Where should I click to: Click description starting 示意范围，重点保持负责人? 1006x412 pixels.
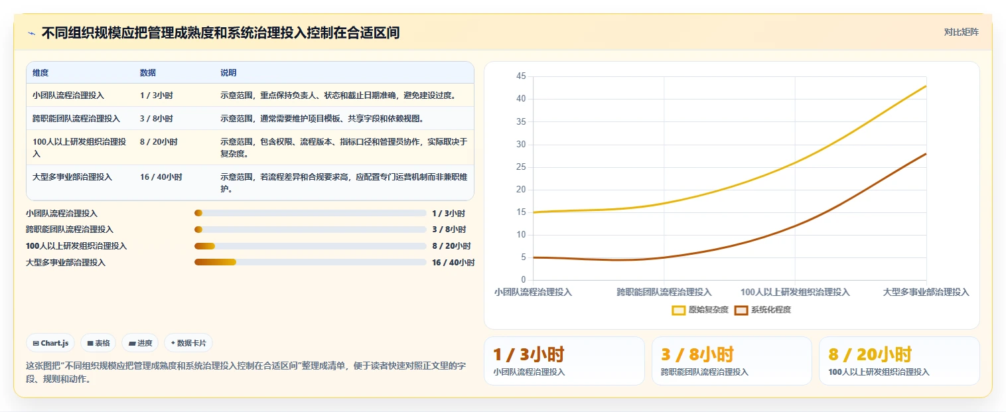click(338, 96)
